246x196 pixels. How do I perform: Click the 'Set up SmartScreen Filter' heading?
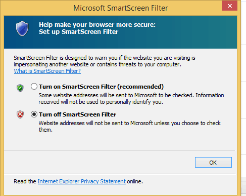coord(78,32)
